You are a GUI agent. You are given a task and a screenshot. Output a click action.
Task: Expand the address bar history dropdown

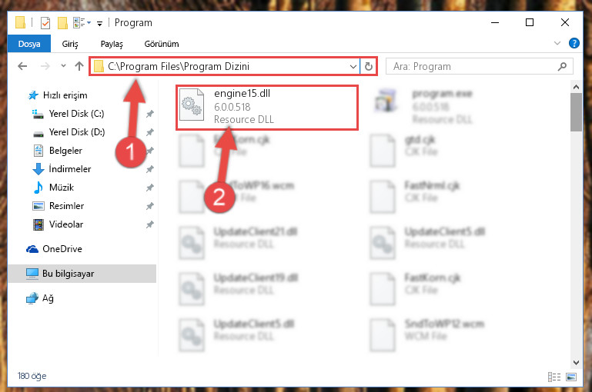[x=353, y=67]
